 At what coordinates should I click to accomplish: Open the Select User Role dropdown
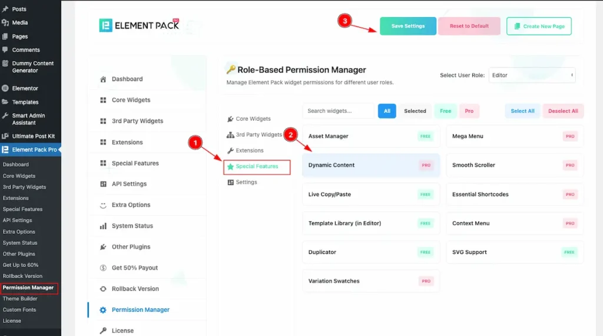(532, 75)
